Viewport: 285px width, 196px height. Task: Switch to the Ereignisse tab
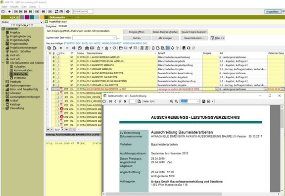click(x=51, y=26)
